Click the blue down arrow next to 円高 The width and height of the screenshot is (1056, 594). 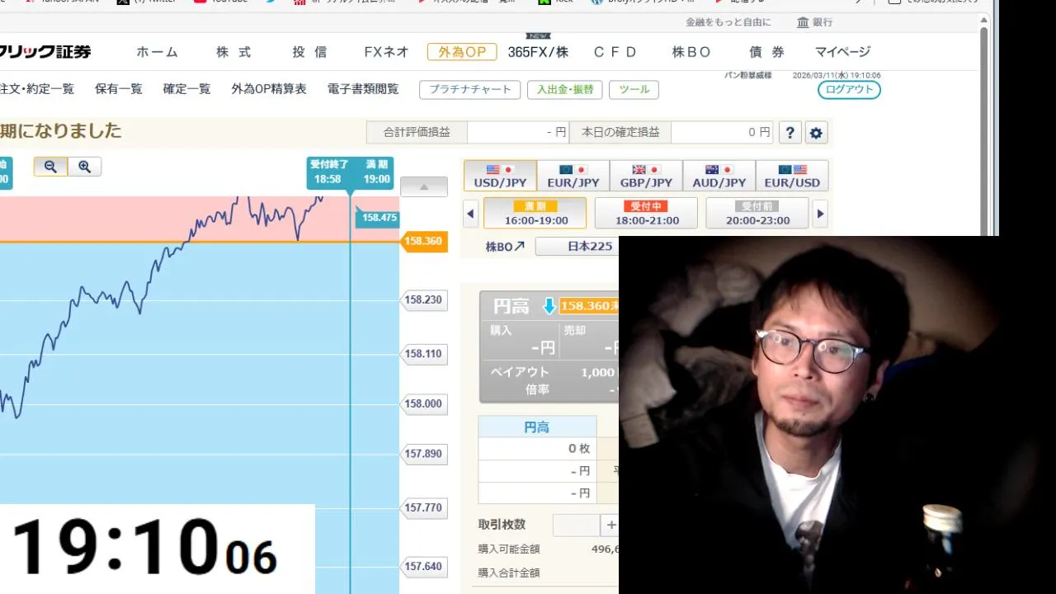549,306
